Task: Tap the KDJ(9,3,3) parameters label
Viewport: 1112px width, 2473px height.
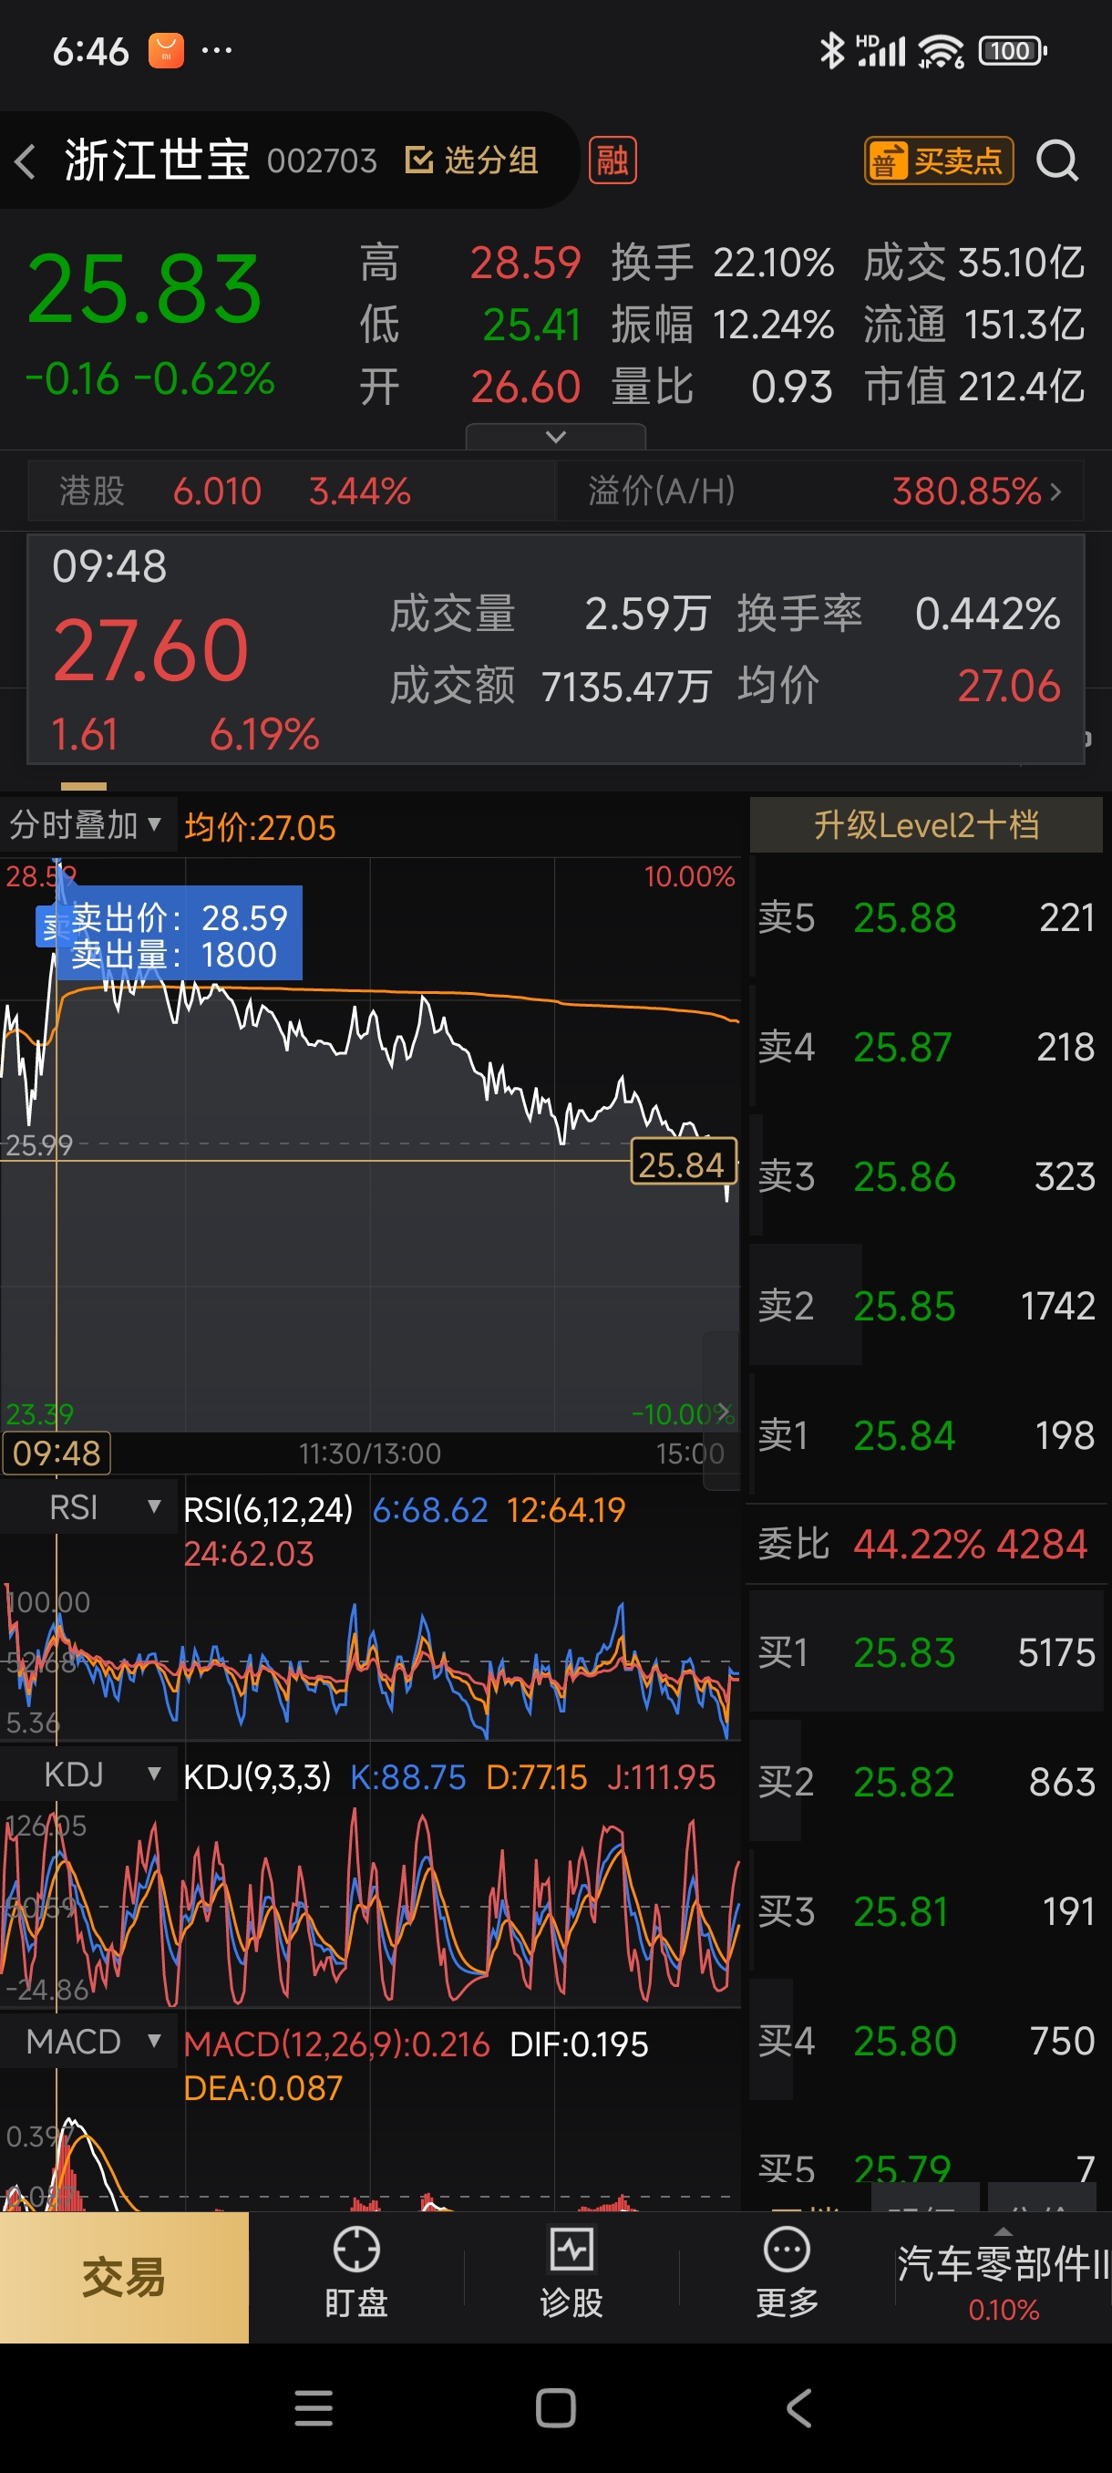Action: click(257, 1777)
